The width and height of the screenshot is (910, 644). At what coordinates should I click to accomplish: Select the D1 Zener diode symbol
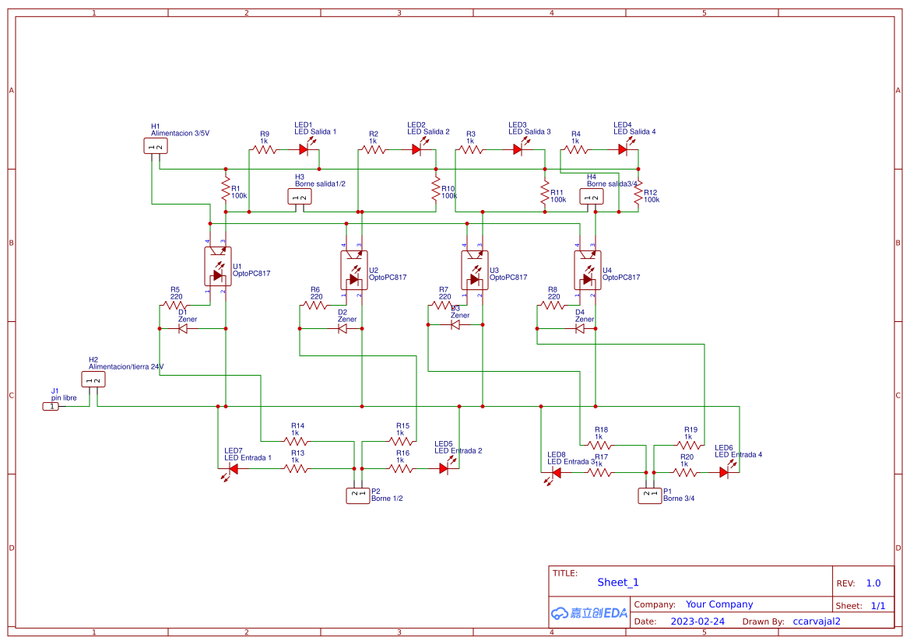pyautogui.click(x=183, y=329)
